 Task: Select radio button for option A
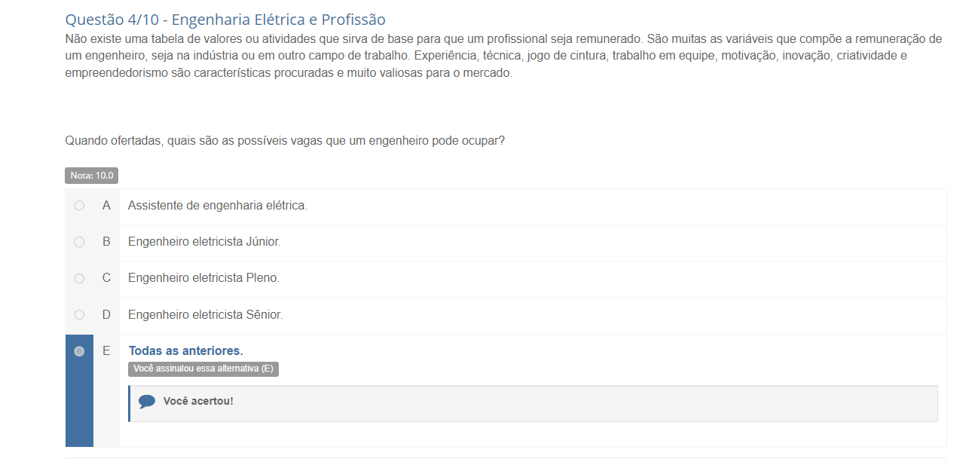(x=79, y=206)
